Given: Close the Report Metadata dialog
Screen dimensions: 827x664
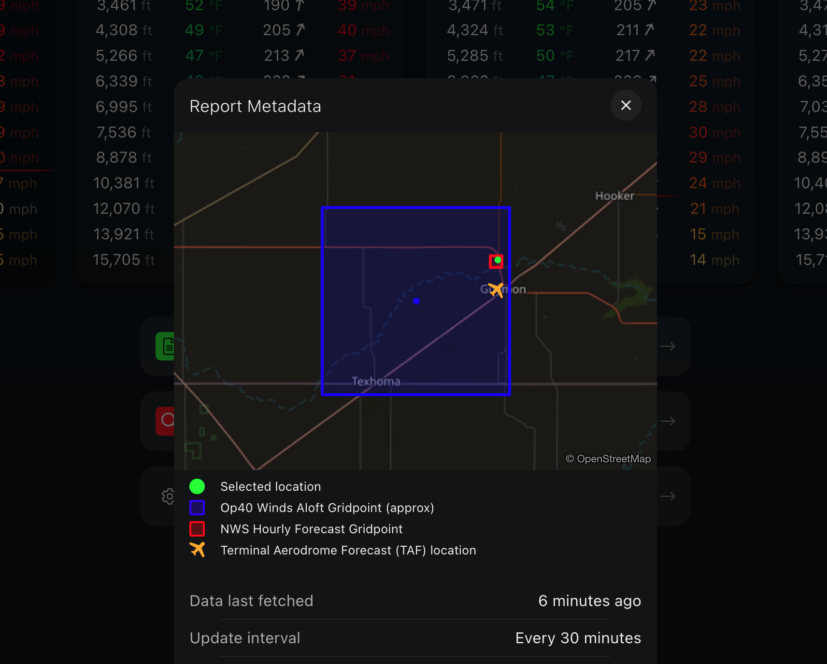Looking at the screenshot, I should (x=626, y=105).
